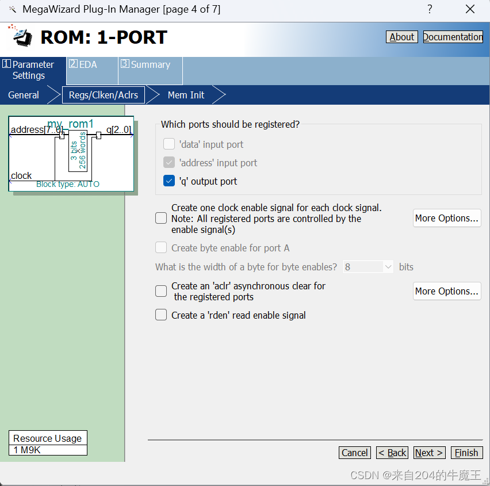Viewport: 490px width, 486px height.
Task: Select the Parameter Settings tab
Action: [33, 69]
